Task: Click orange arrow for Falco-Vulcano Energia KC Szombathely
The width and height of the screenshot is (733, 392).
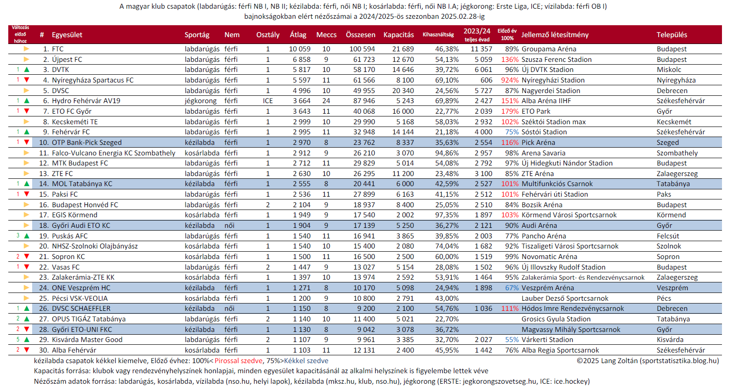Action: click(x=27, y=153)
